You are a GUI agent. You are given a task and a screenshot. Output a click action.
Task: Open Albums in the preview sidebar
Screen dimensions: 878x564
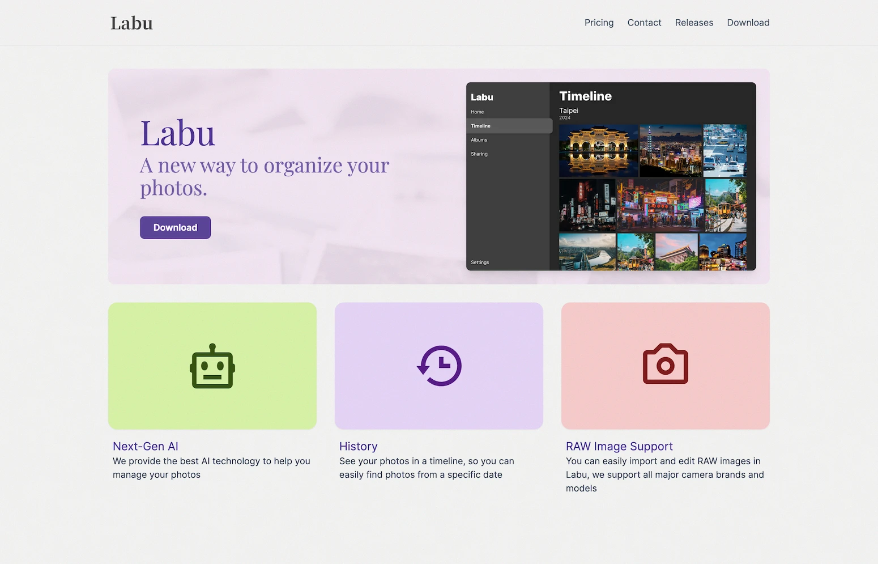pos(479,140)
